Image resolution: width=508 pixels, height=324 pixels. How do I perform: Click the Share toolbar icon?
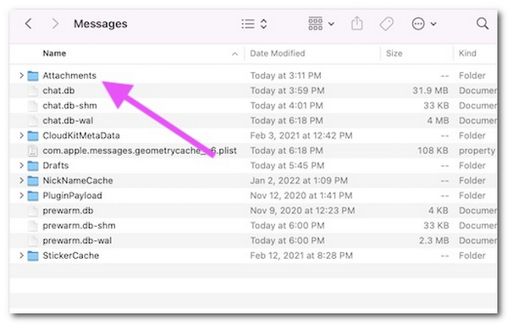pyautogui.click(x=356, y=24)
